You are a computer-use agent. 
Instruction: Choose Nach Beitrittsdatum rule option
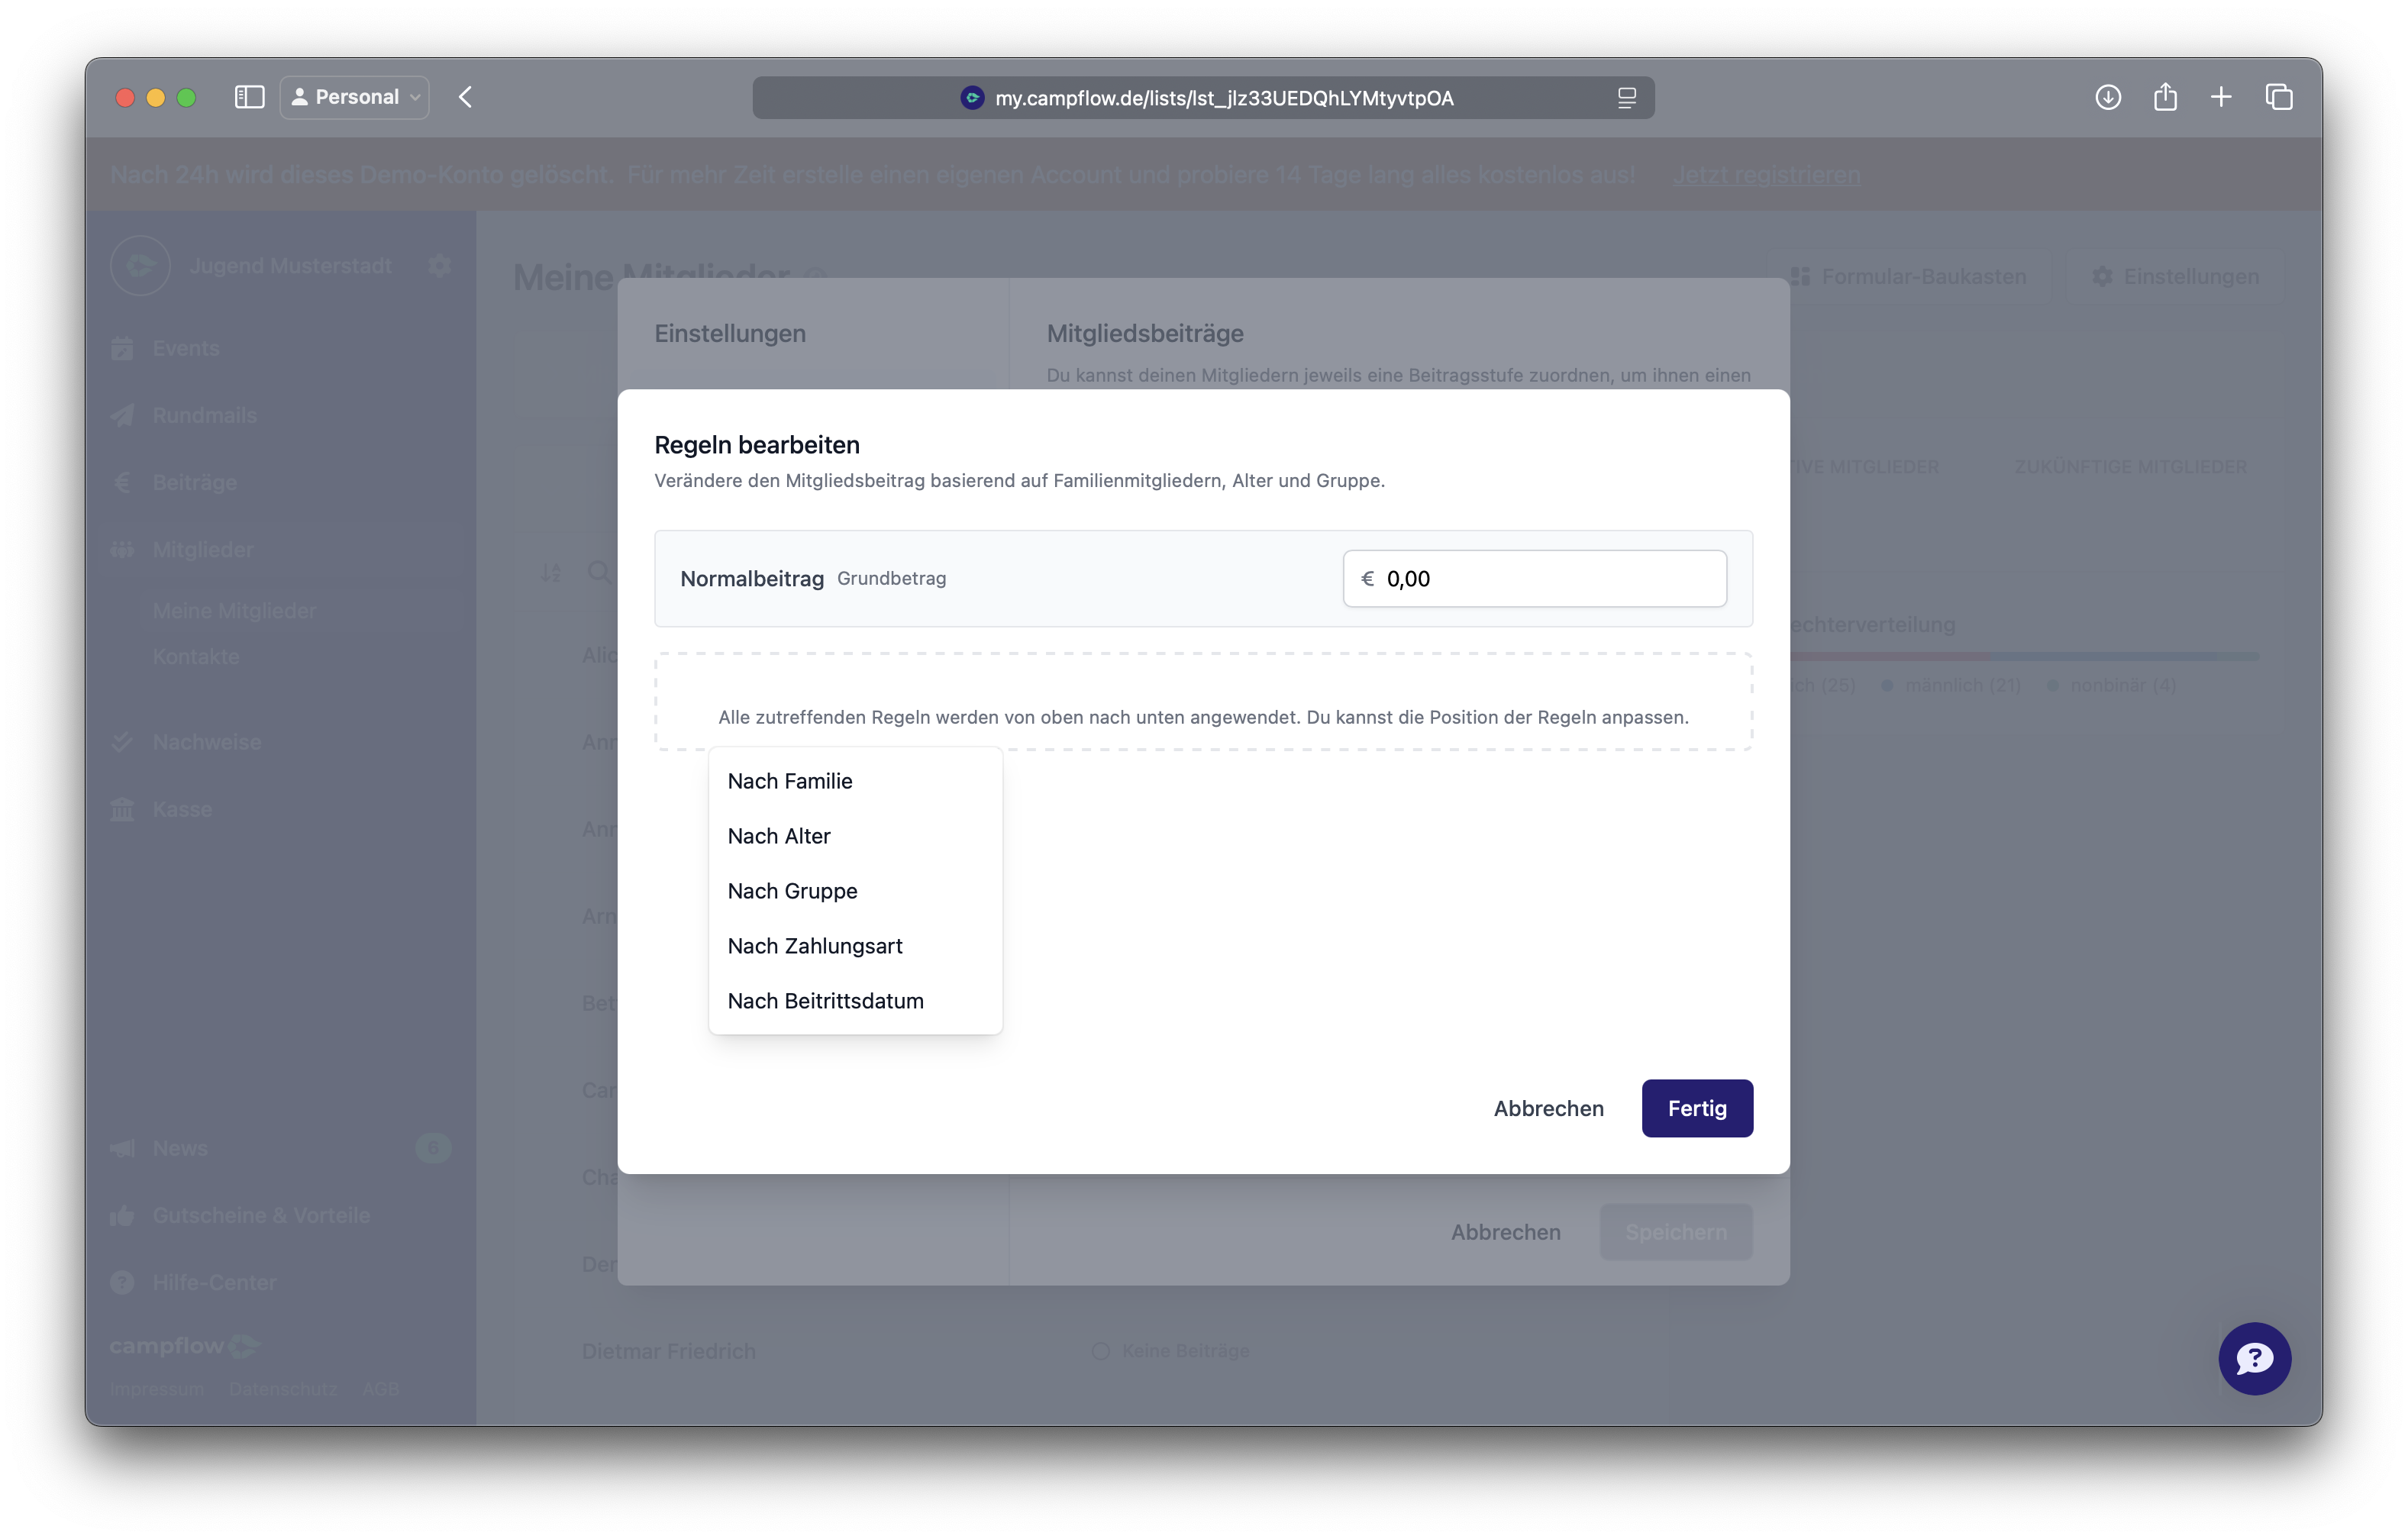[855, 1001]
